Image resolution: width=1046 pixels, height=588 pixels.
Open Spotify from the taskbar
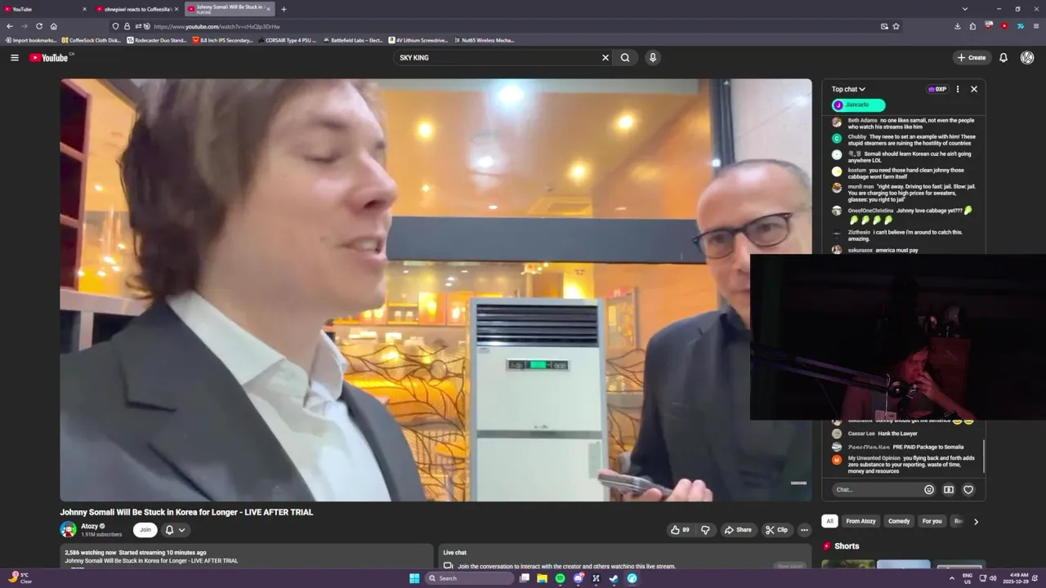coord(560,578)
